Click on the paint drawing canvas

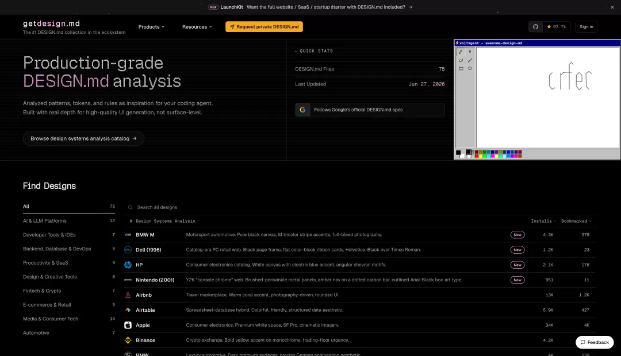click(548, 97)
